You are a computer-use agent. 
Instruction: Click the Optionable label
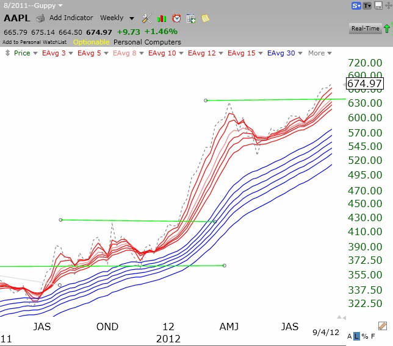(92, 42)
